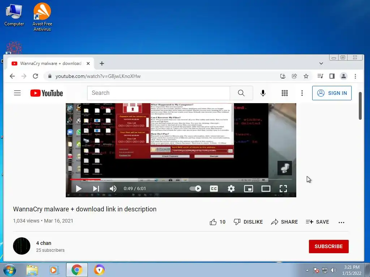This screenshot has height=277, width=370.
Task: Enter full screen mode
Action: [x=283, y=188]
